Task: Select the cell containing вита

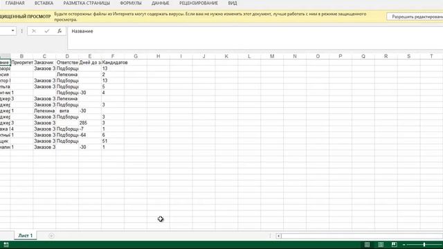Action: pos(67,111)
